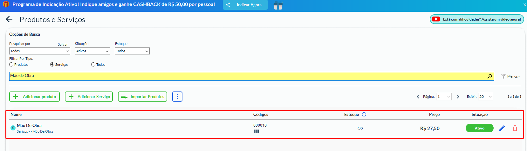Click Importar Produtos button
The image size is (527, 151).
coord(142,97)
